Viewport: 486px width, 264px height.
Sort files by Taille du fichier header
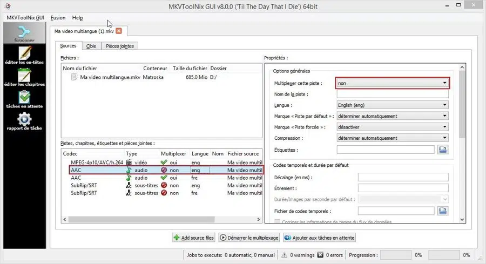(190, 68)
